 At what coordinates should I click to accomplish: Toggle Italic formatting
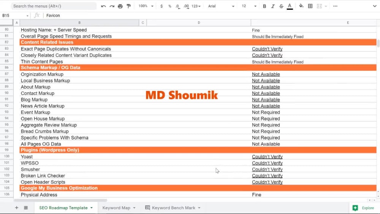click(272, 6)
